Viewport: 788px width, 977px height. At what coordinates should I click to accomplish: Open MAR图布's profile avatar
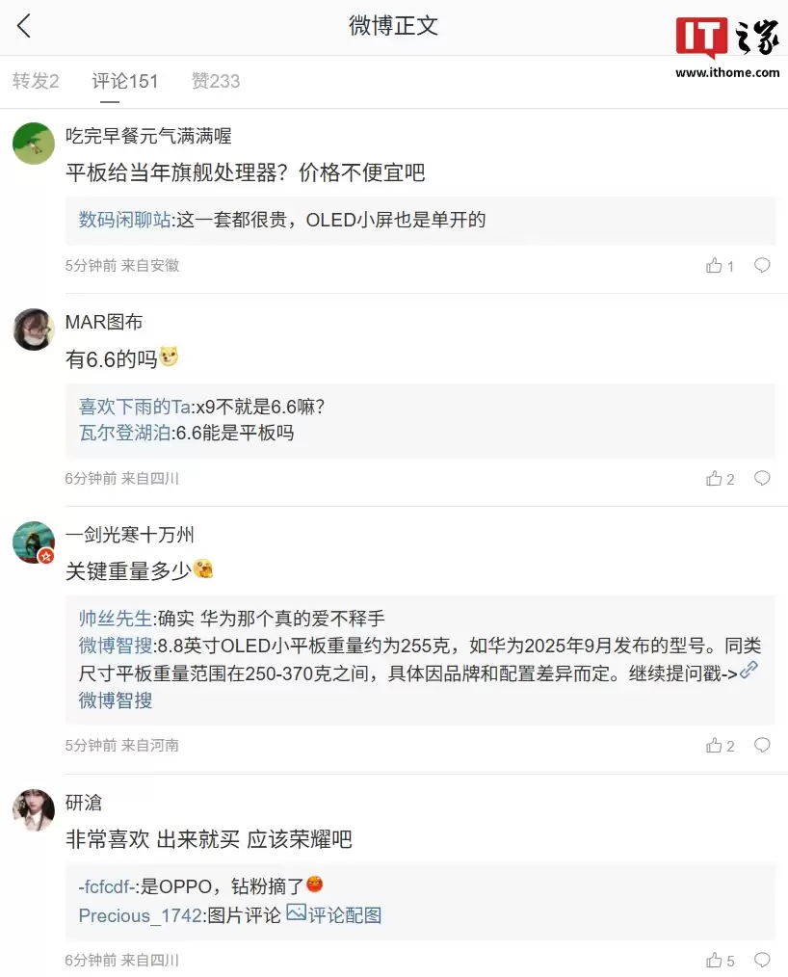pyautogui.click(x=34, y=330)
